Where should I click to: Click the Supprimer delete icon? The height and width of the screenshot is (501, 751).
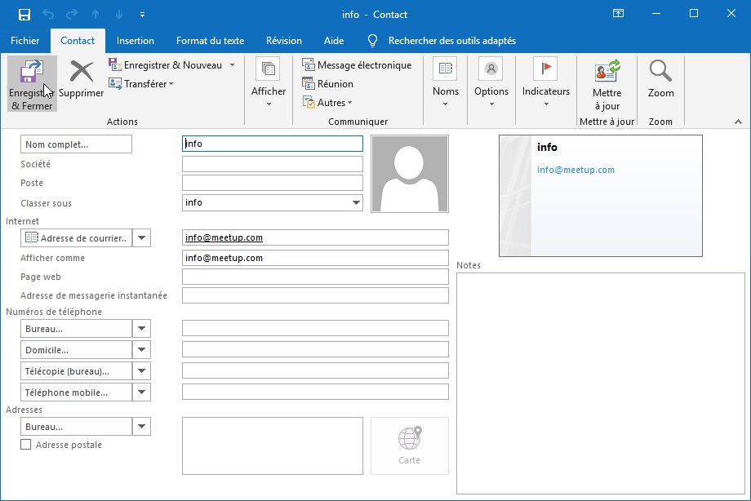pyautogui.click(x=82, y=73)
